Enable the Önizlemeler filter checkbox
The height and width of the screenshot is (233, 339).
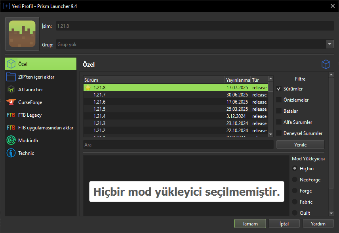(x=279, y=100)
